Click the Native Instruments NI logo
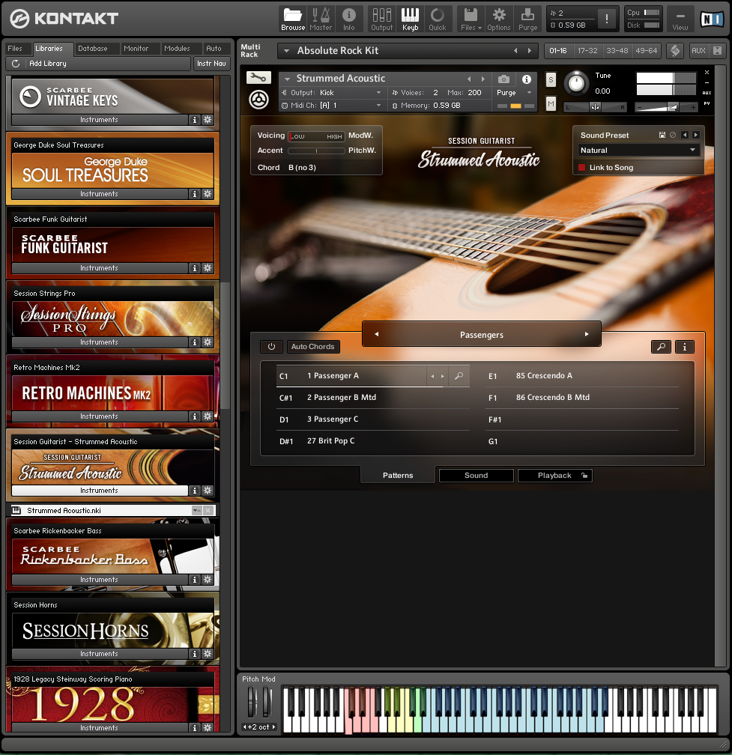 point(713,19)
